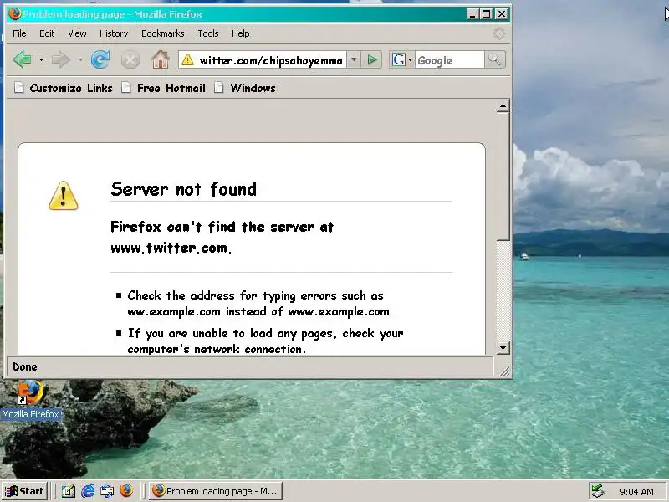Click the green Go button
This screenshot has height=502, width=669.
tap(372, 60)
